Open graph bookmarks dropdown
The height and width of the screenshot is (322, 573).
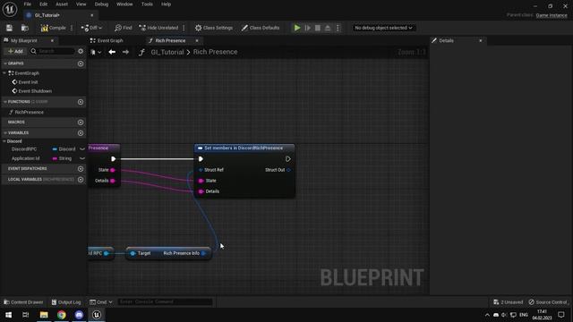click(x=96, y=52)
